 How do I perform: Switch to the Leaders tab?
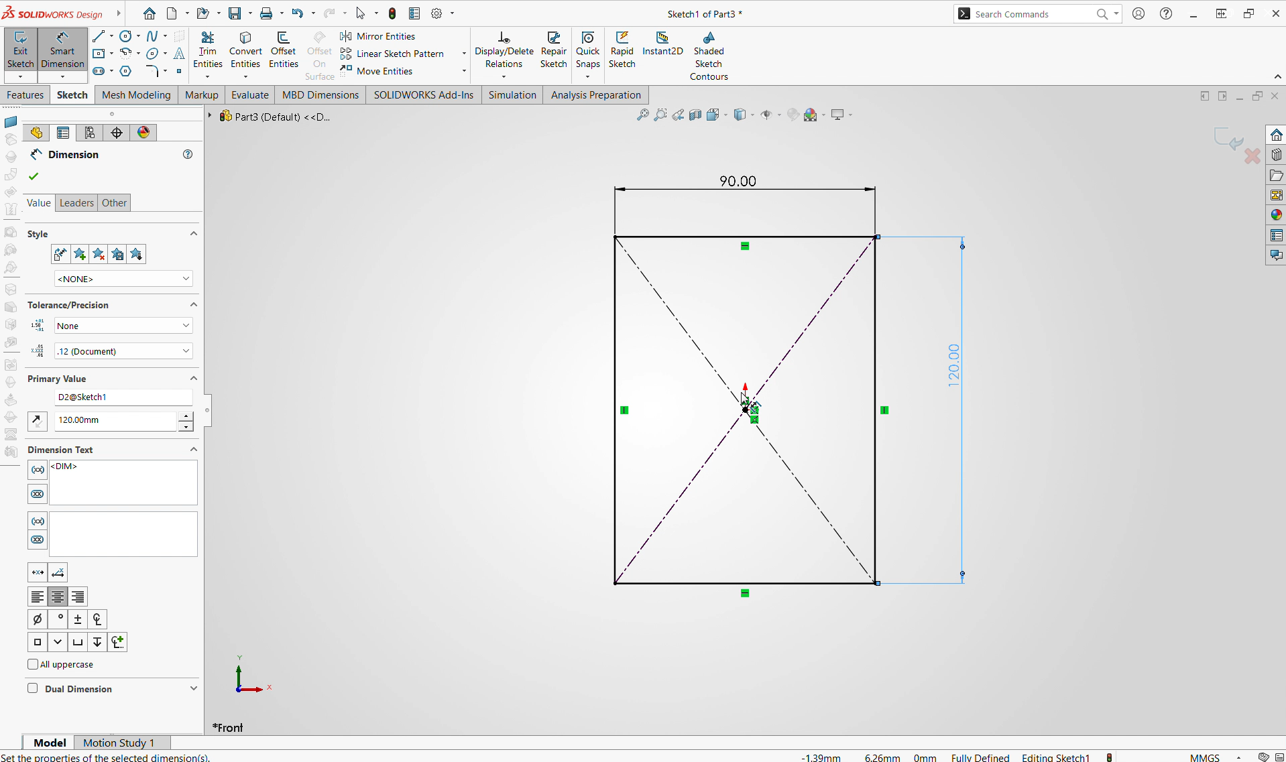pyautogui.click(x=76, y=203)
